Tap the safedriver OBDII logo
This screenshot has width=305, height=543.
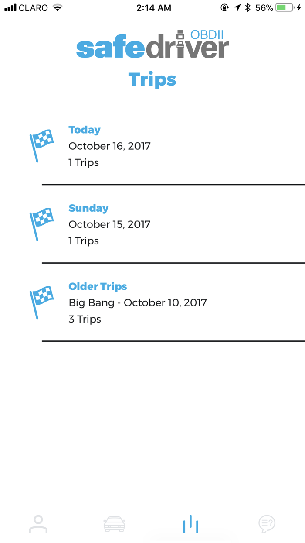(x=152, y=45)
